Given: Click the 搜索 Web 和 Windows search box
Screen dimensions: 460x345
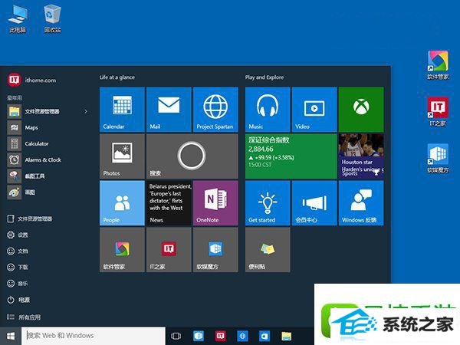Looking at the screenshot, I should tap(94, 336).
